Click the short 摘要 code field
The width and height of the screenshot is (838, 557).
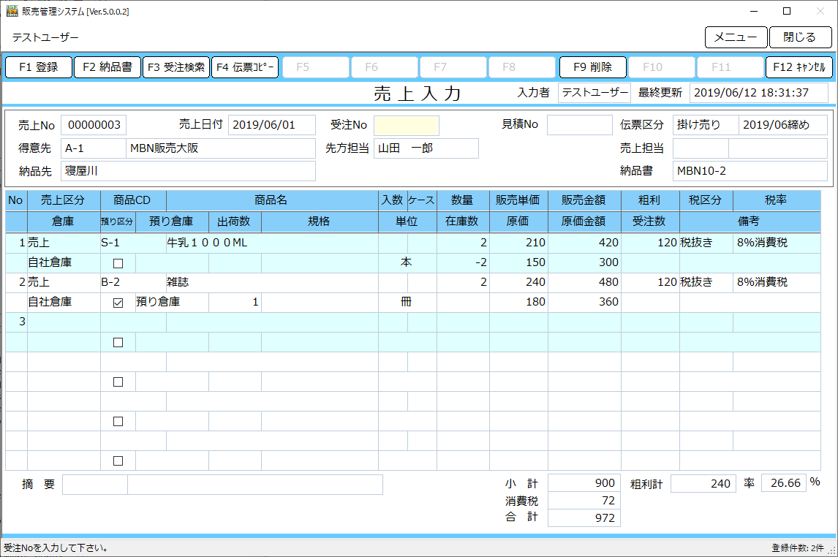click(95, 485)
